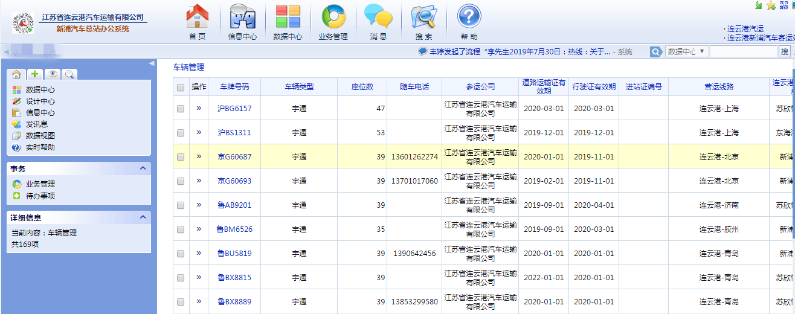Open the 数据中心 search scope dropdown
This screenshot has width=795, height=314.
coord(686,52)
